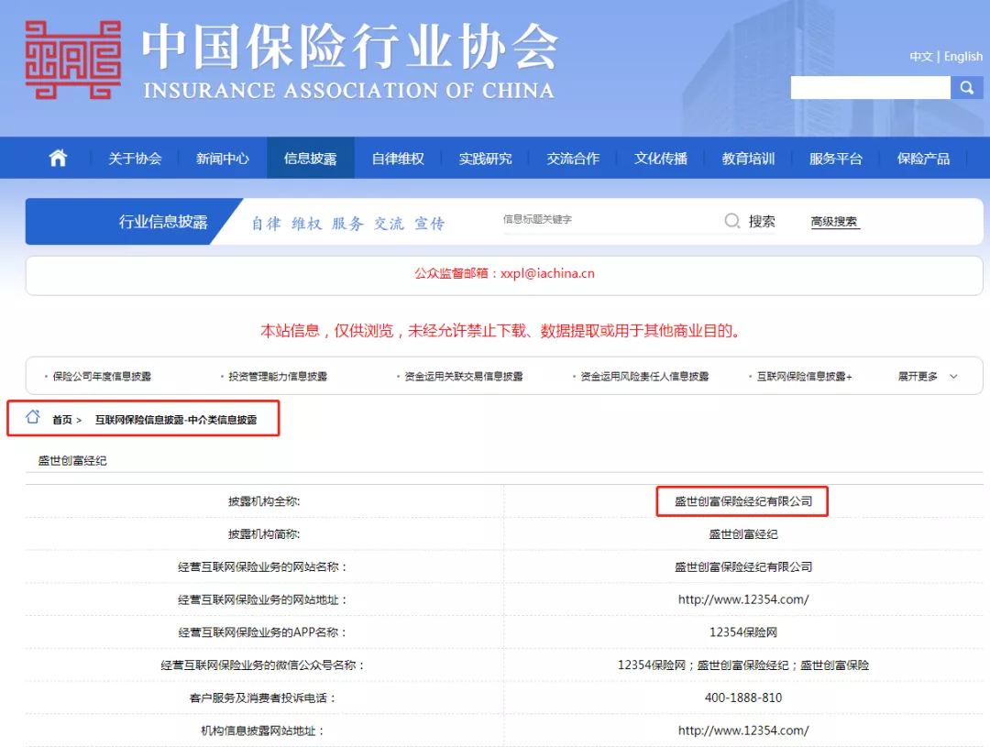Open 互联网保险信息披露+ link
990x747 pixels.
click(805, 377)
